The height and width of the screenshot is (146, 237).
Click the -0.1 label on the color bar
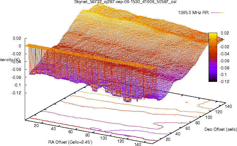click(x=223, y=75)
